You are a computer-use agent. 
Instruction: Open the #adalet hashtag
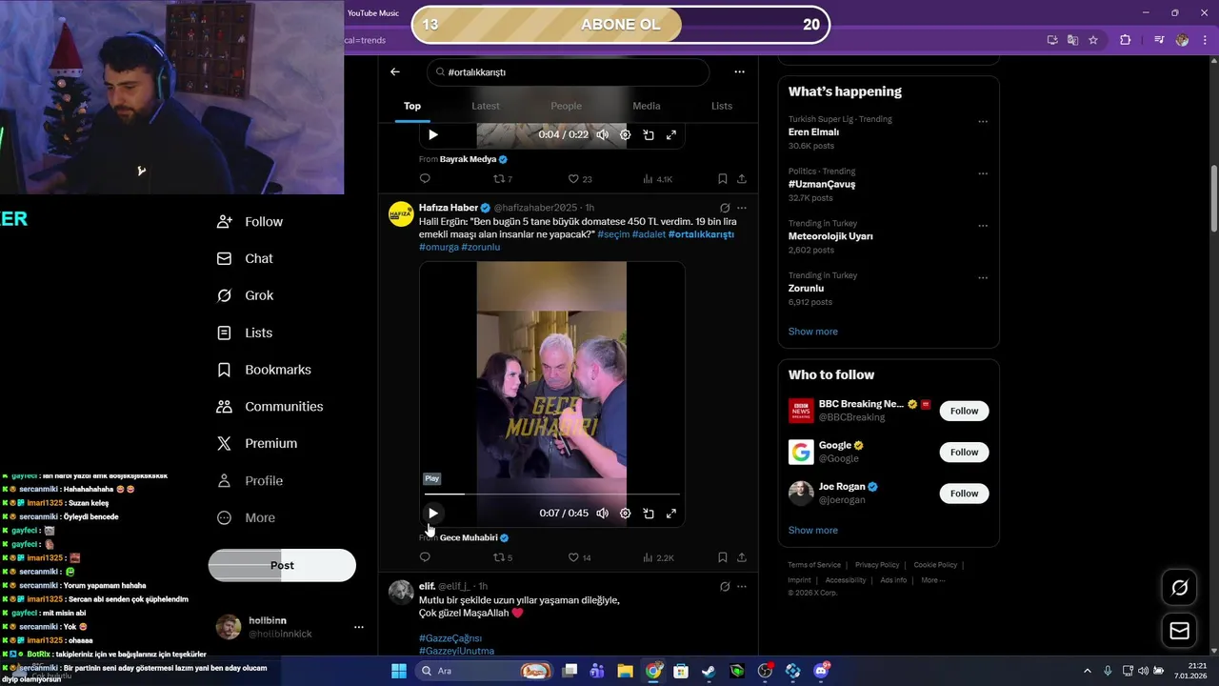point(649,234)
